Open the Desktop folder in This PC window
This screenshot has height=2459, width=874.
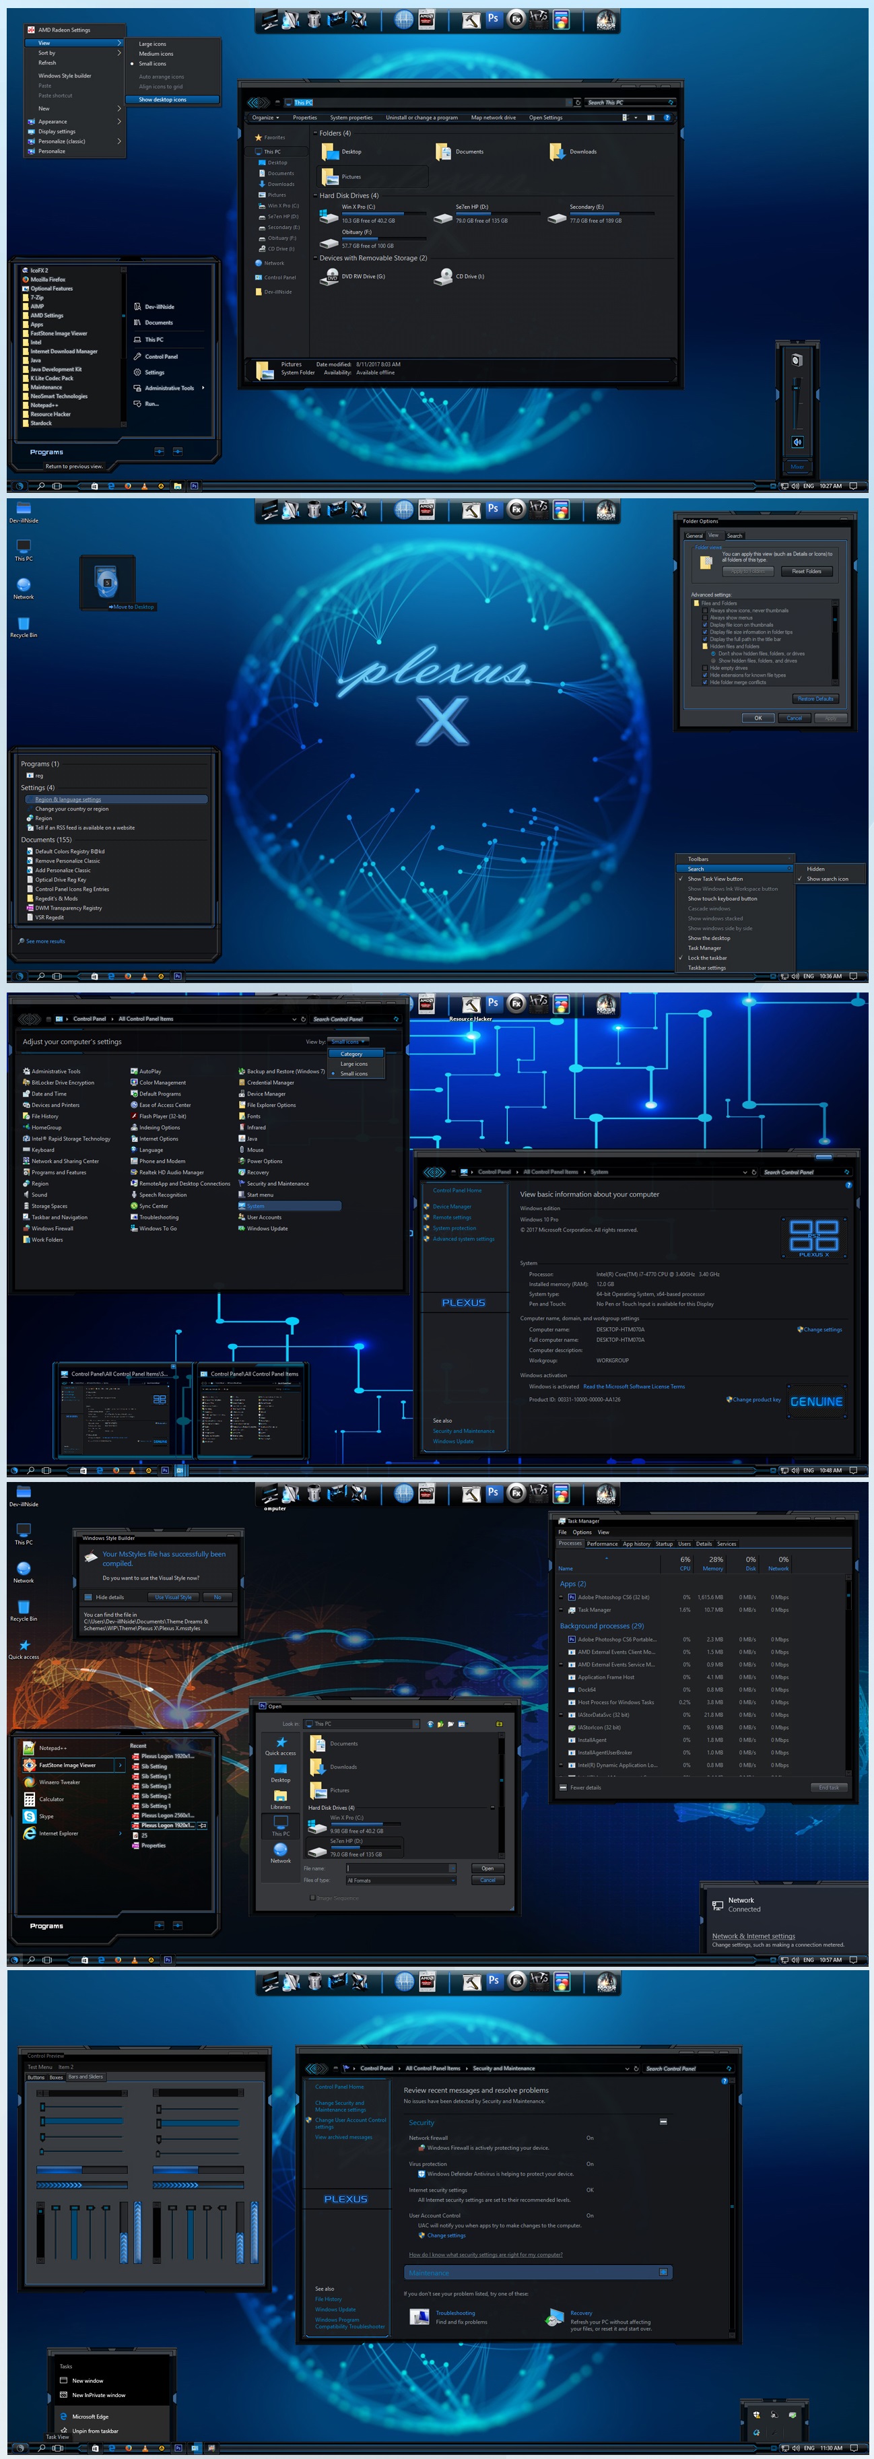(x=341, y=151)
